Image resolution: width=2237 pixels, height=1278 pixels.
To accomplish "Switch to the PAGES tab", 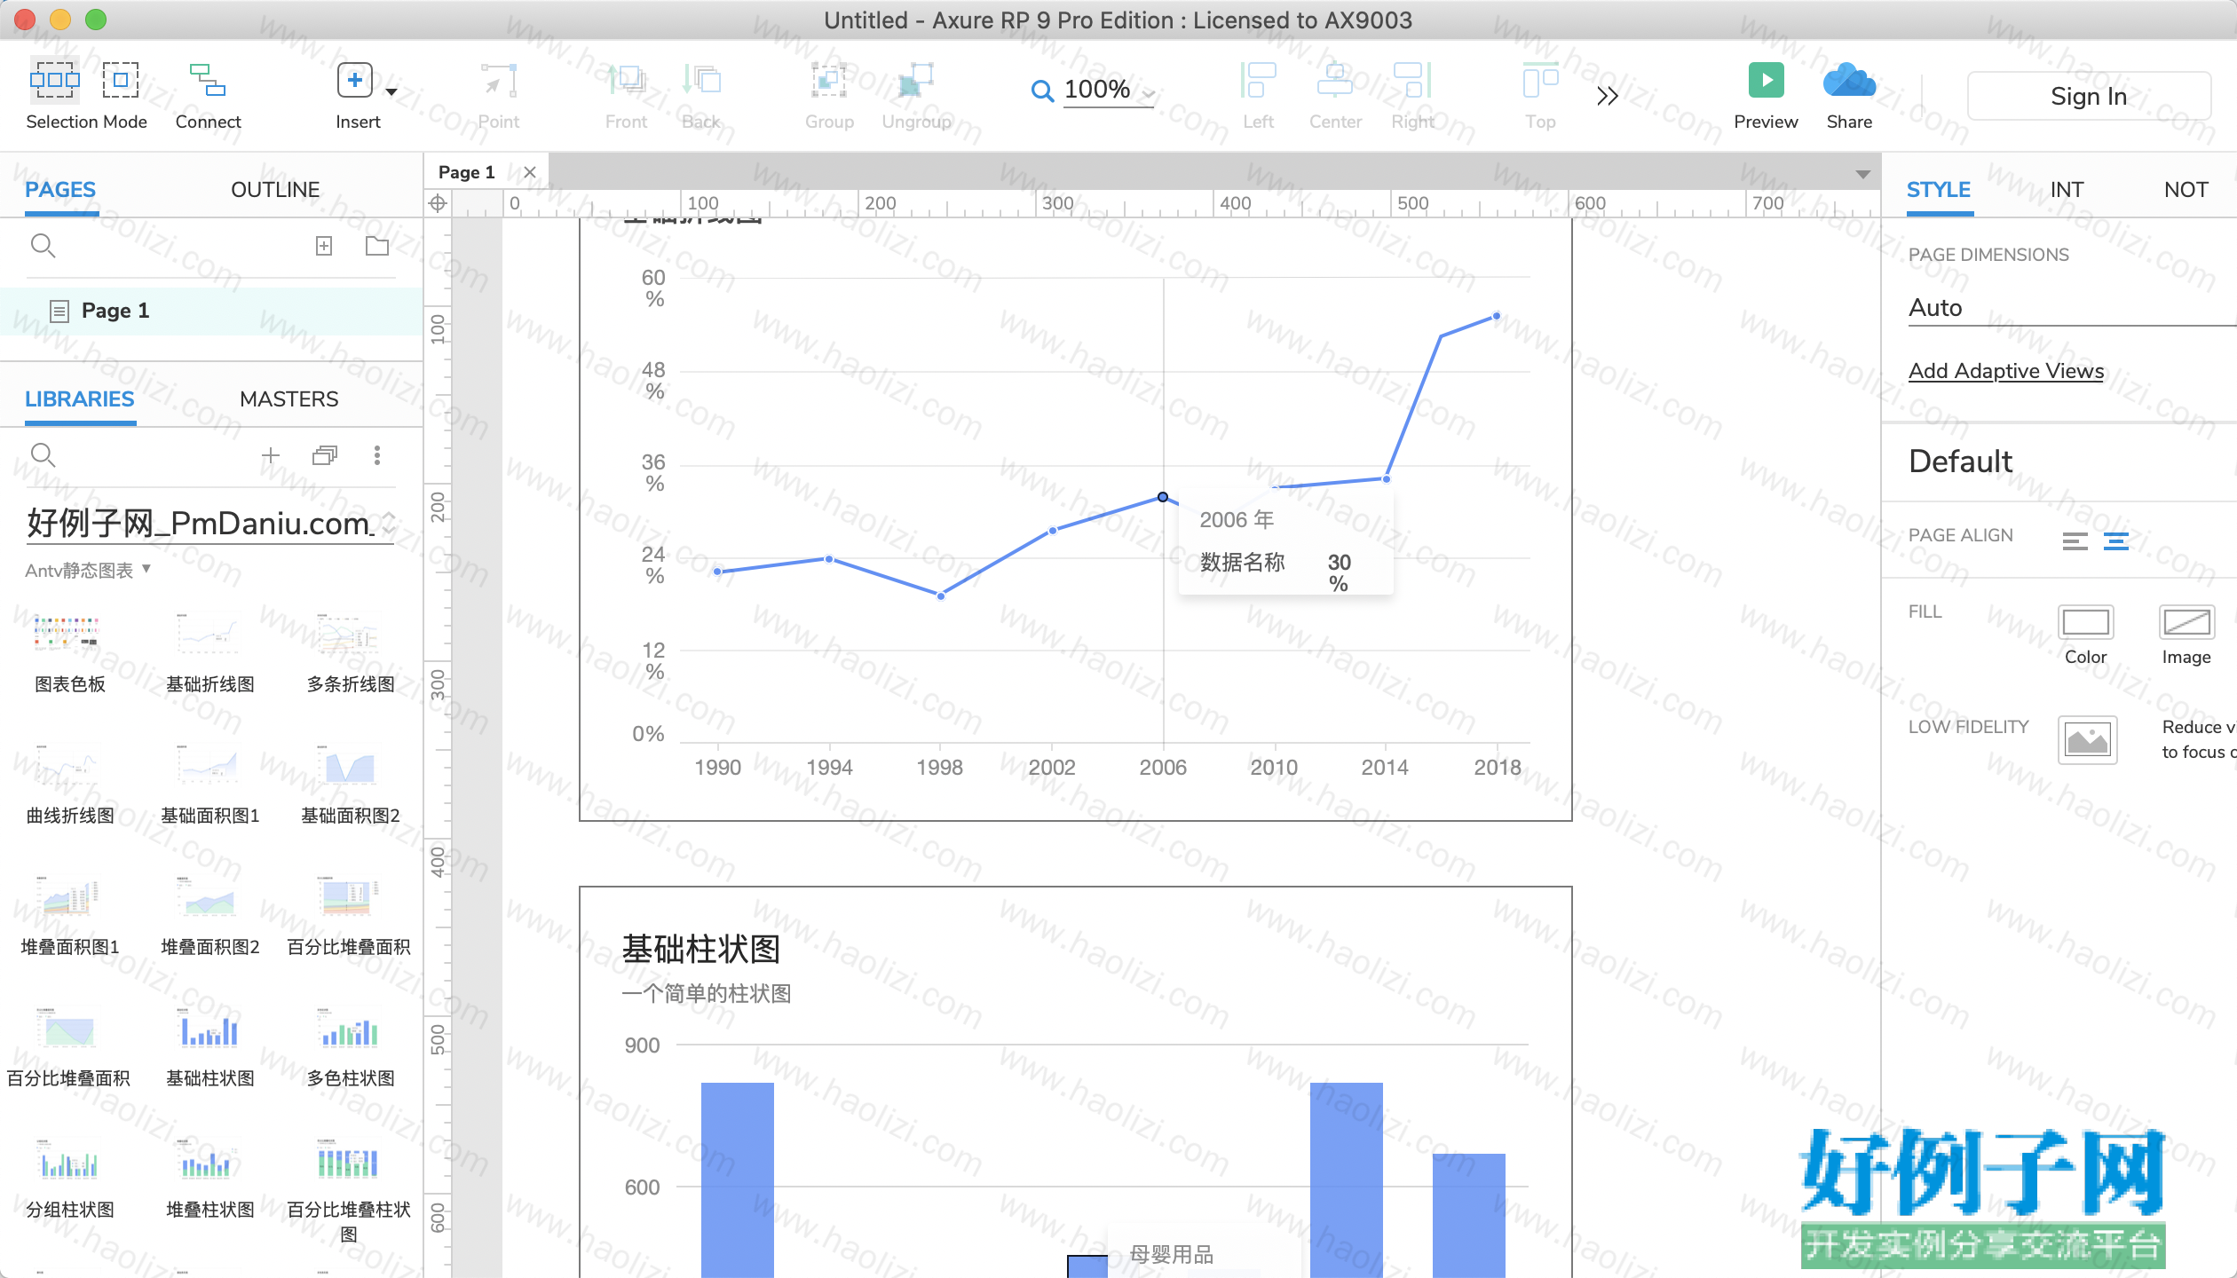I will tap(60, 189).
